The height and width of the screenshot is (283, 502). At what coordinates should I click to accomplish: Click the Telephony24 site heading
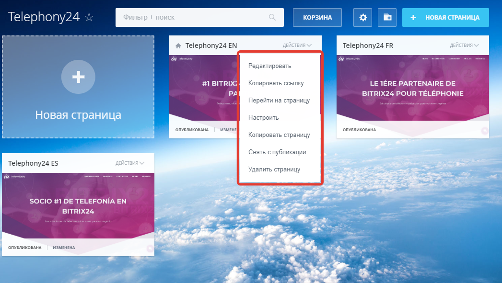point(44,17)
